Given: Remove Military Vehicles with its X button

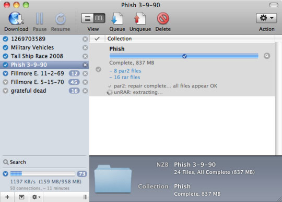Looking at the screenshot, I should [x=85, y=47].
